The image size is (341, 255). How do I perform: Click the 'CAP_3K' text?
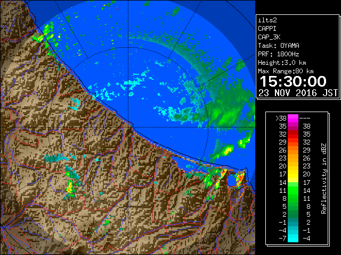(x=269, y=37)
